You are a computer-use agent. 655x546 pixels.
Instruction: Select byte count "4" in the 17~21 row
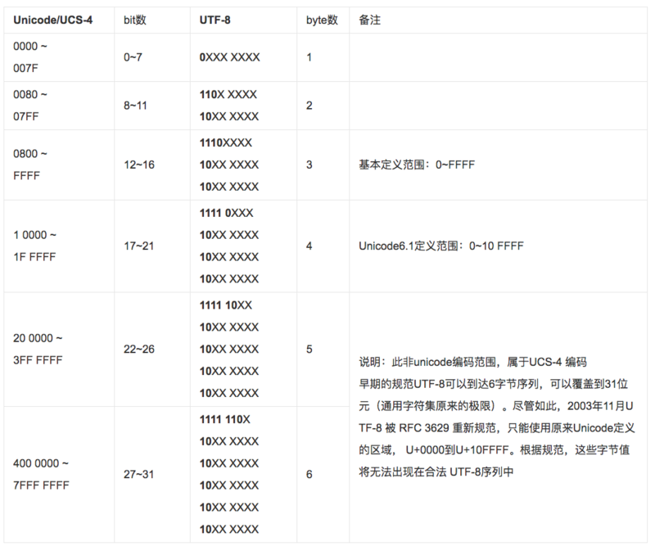click(309, 246)
